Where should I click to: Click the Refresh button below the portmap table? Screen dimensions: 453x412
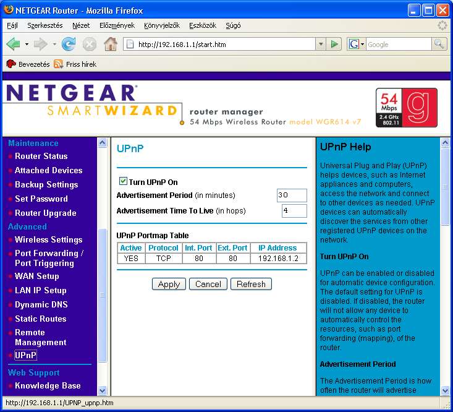coord(251,284)
